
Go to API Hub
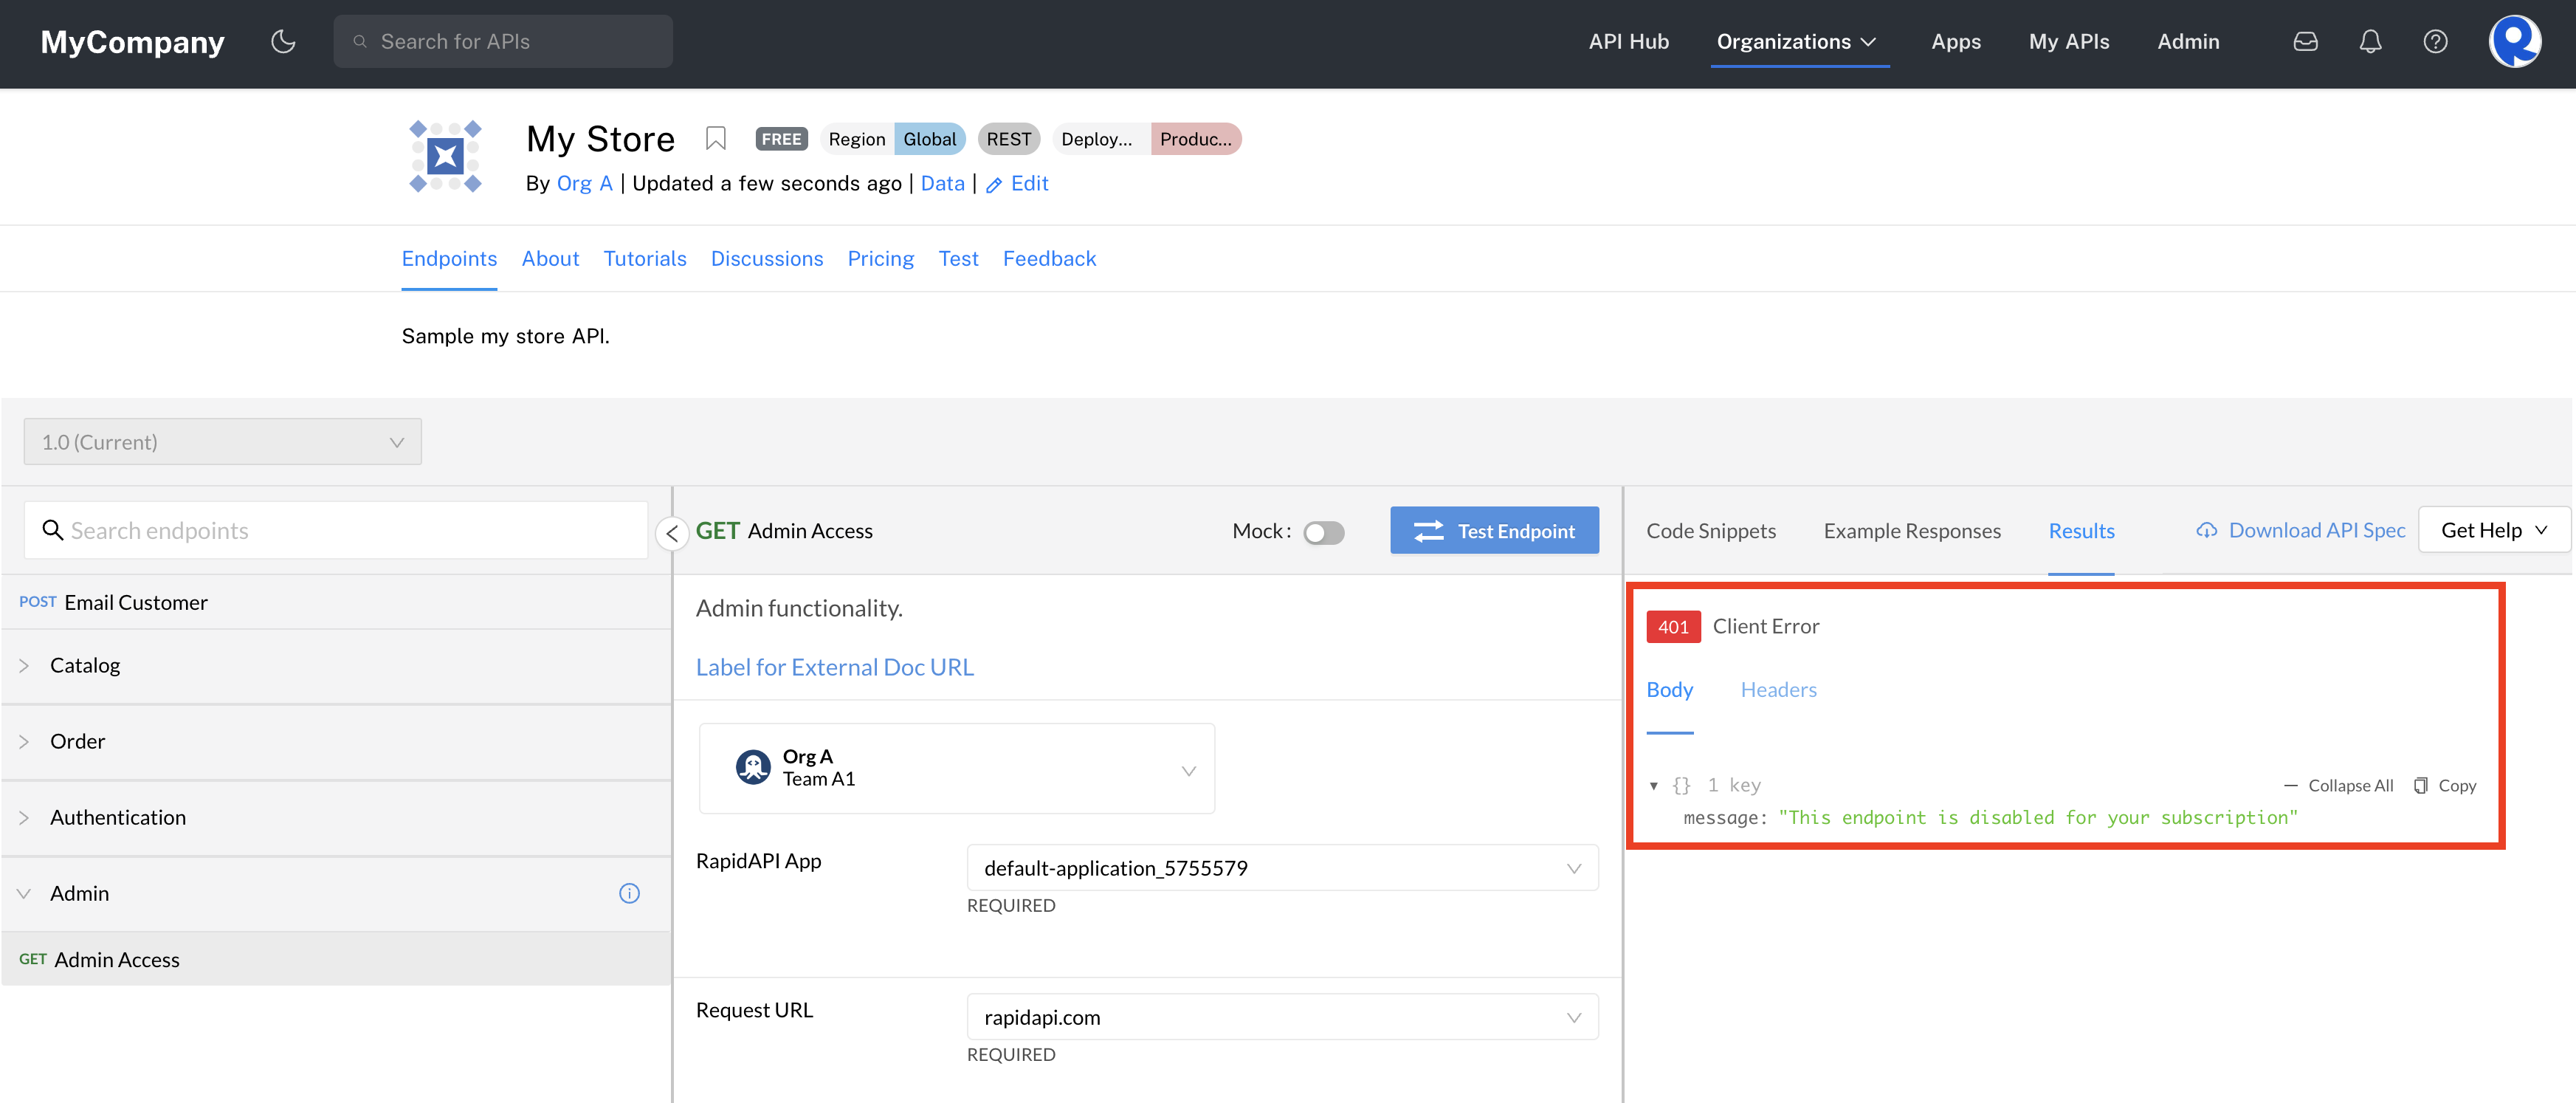[1628, 41]
